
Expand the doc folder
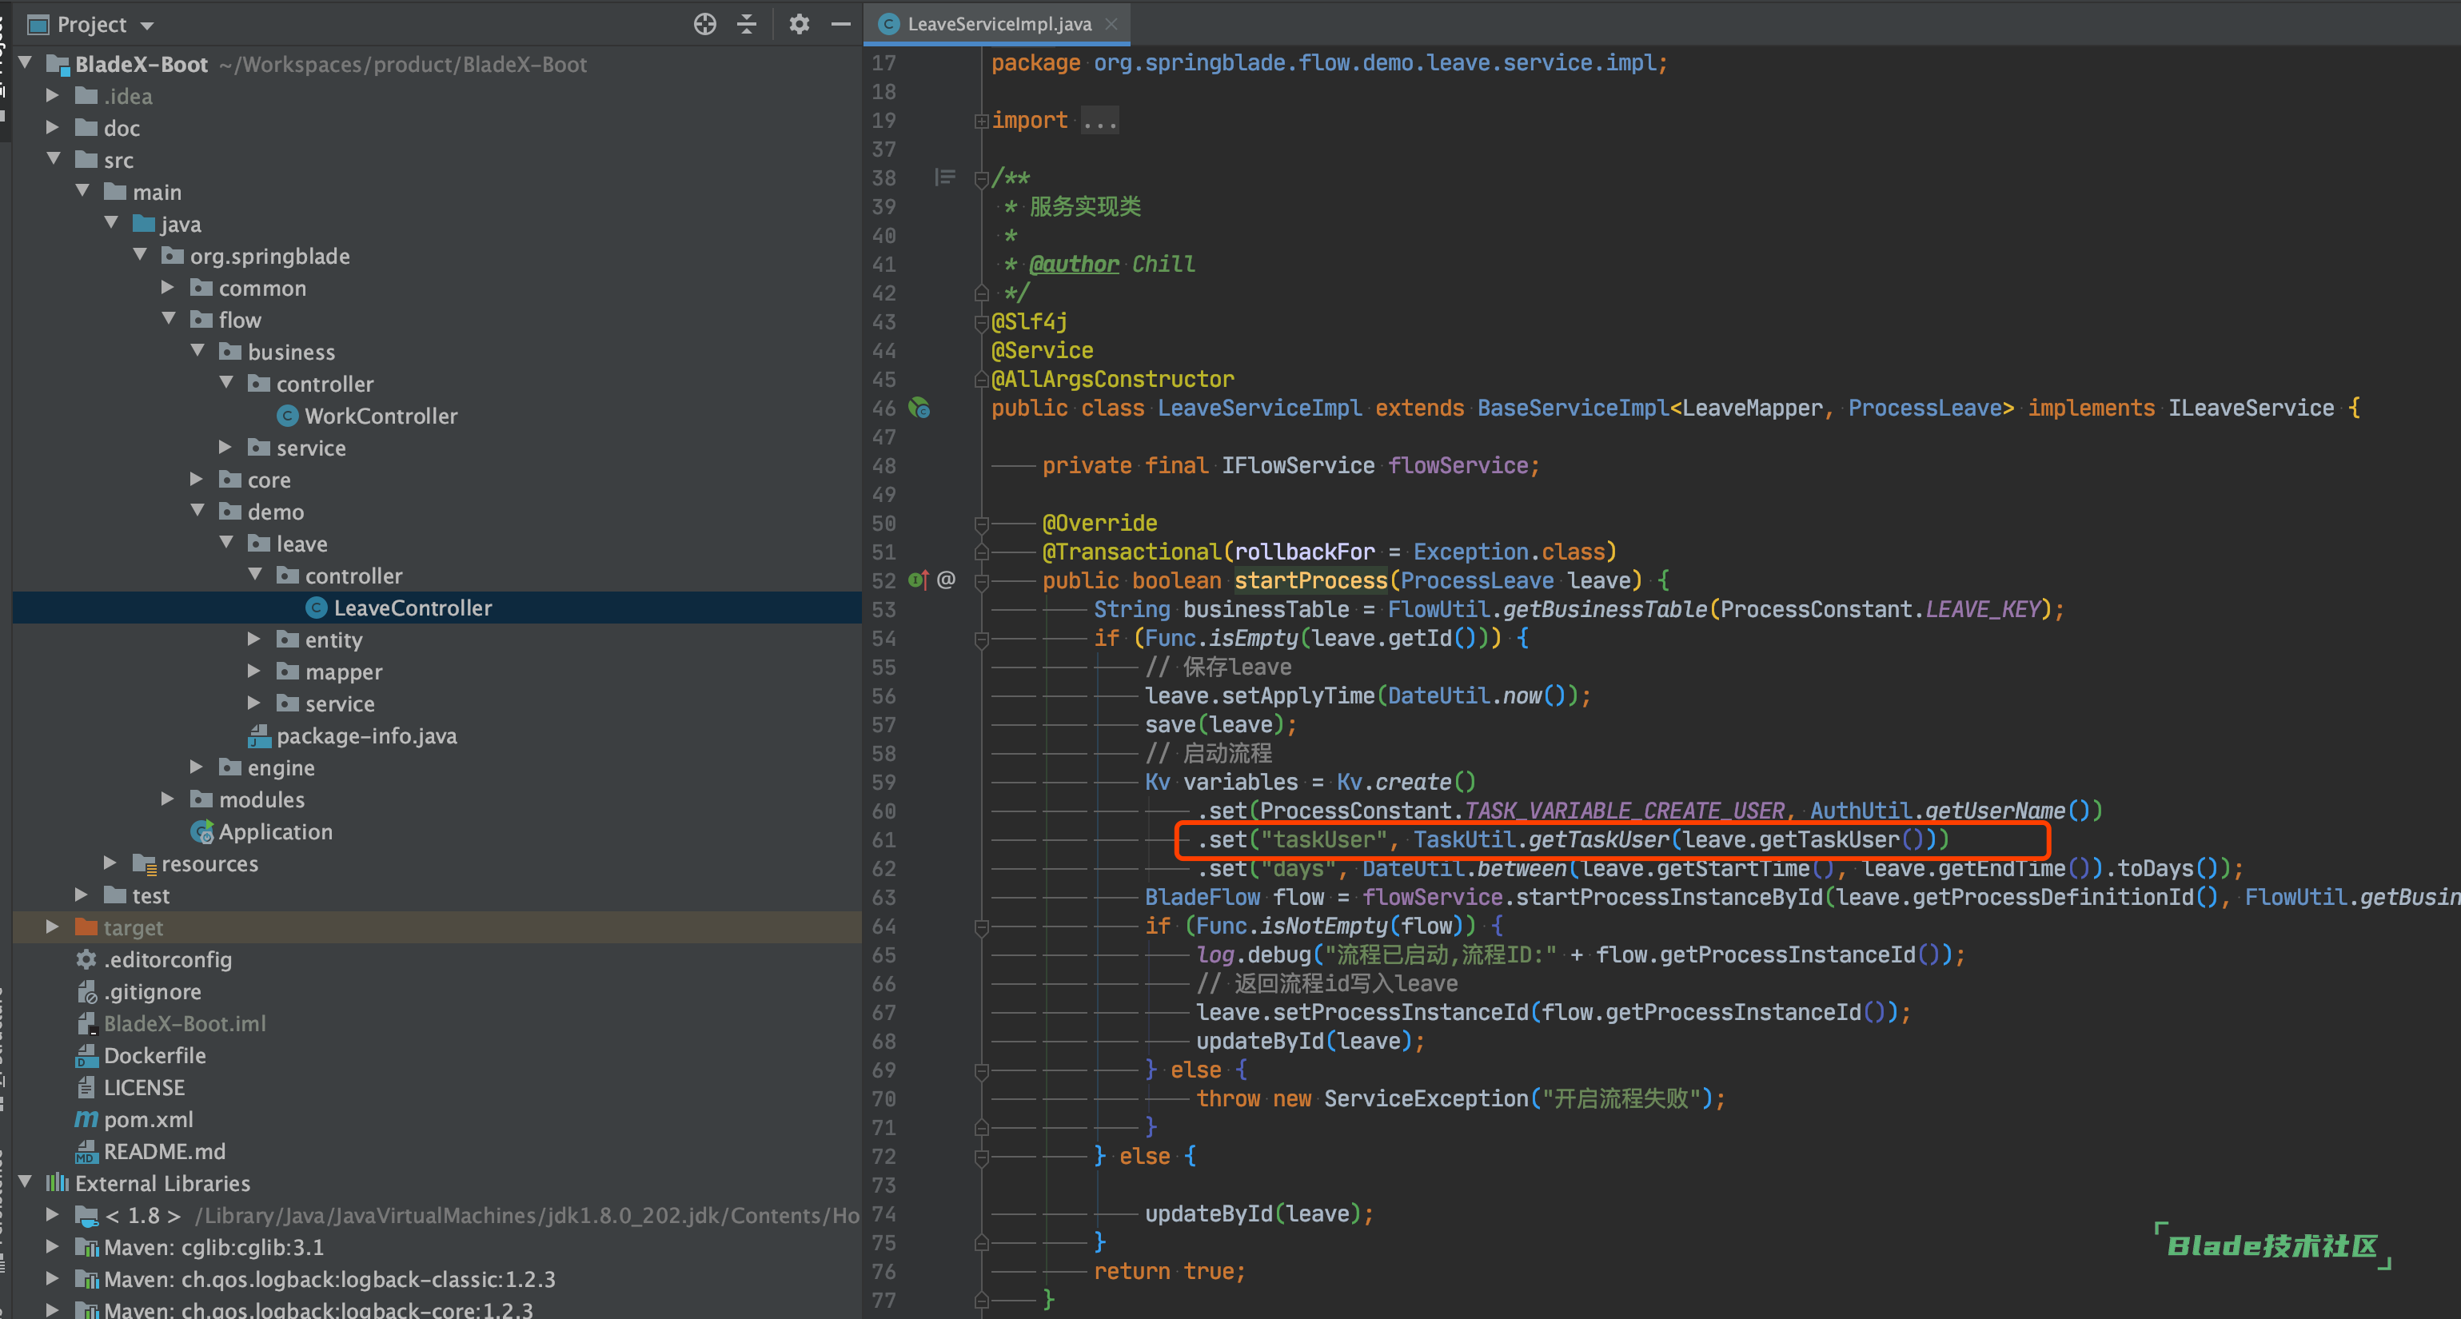(x=53, y=127)
